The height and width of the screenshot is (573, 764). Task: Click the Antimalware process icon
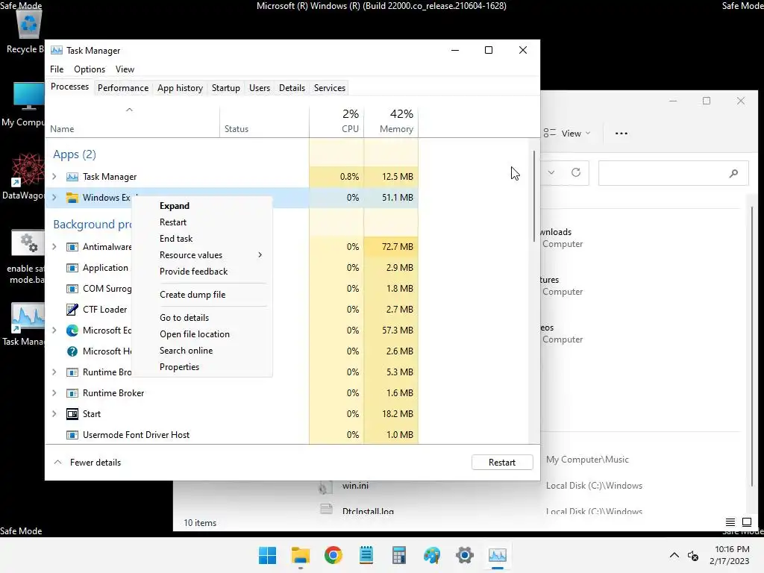click(x=72, y=246)
